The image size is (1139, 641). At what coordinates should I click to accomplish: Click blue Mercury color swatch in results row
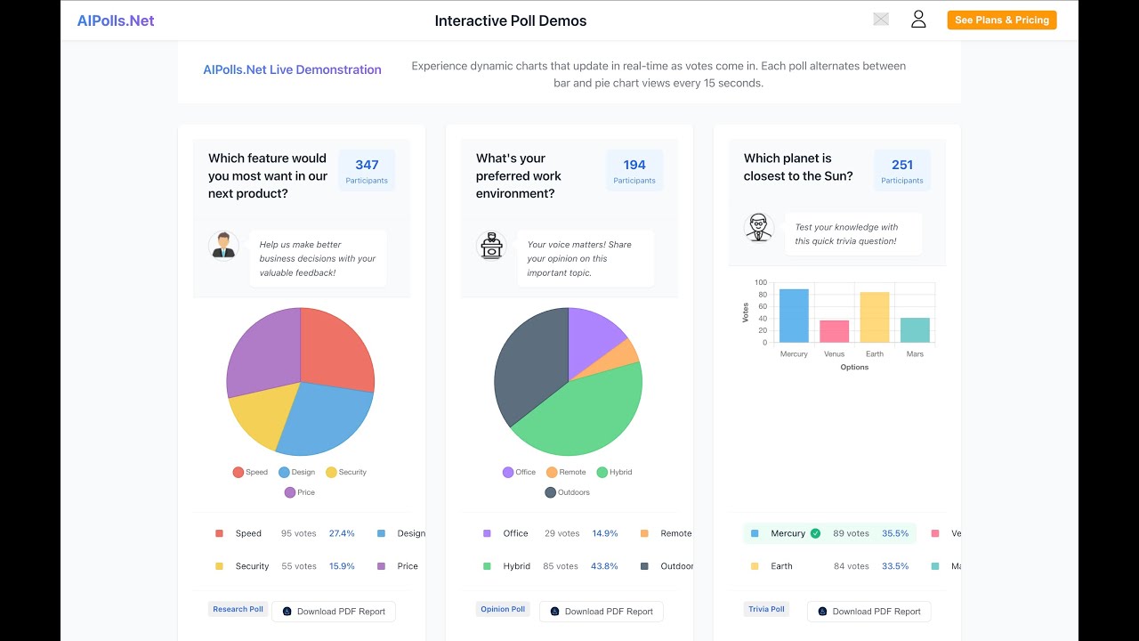click(755, 533)
